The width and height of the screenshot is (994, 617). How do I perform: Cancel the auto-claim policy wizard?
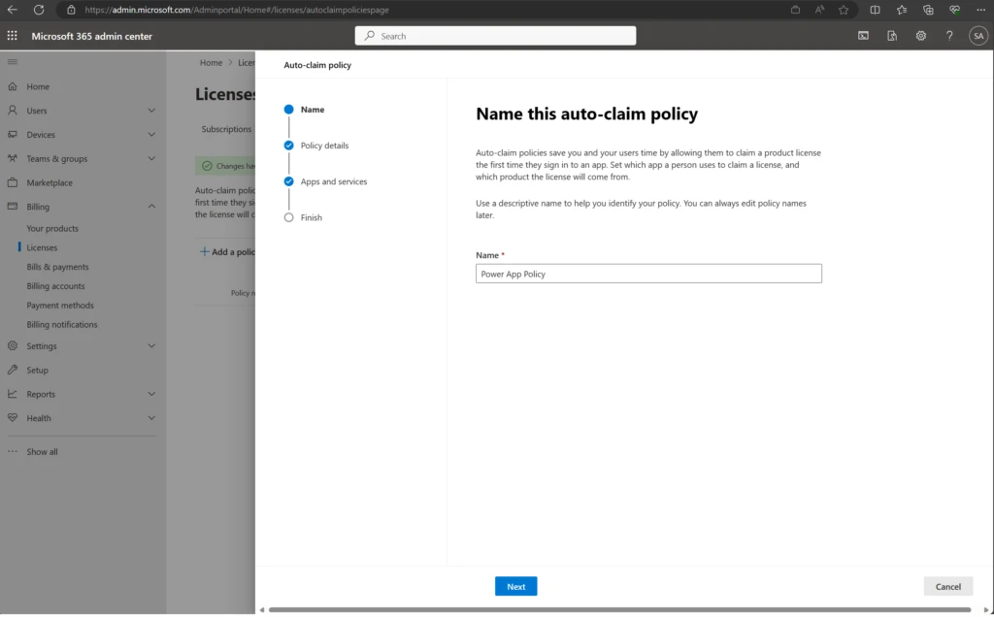[947, 586]
